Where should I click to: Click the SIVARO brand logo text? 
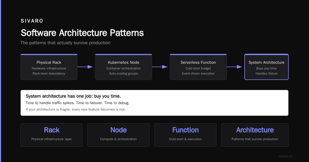(32, 21)
